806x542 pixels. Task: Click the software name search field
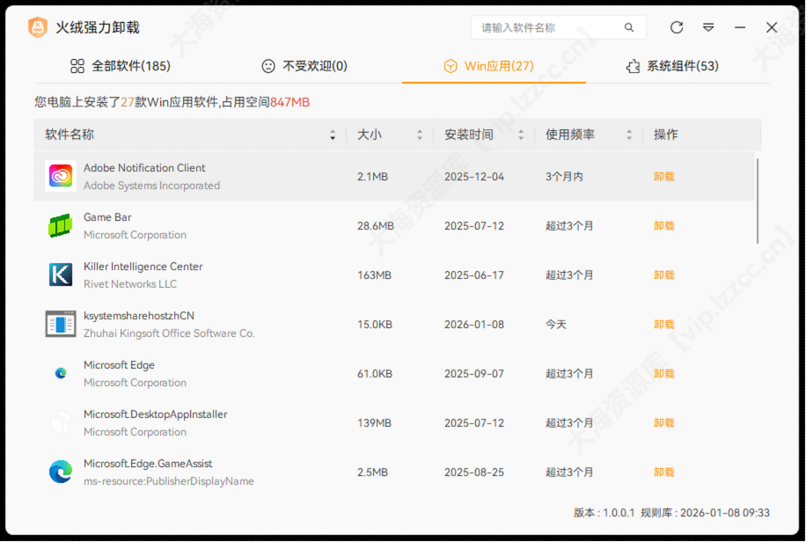click(x=558, y=28)
